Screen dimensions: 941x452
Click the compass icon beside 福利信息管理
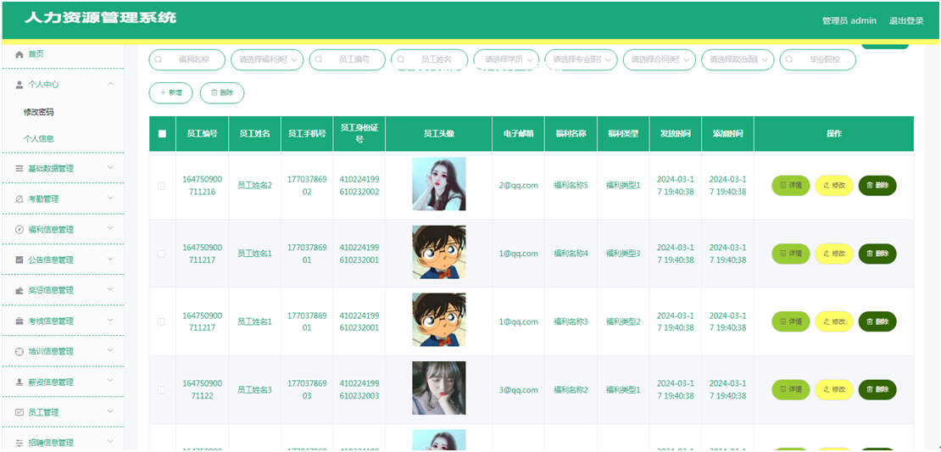point(19,230)
